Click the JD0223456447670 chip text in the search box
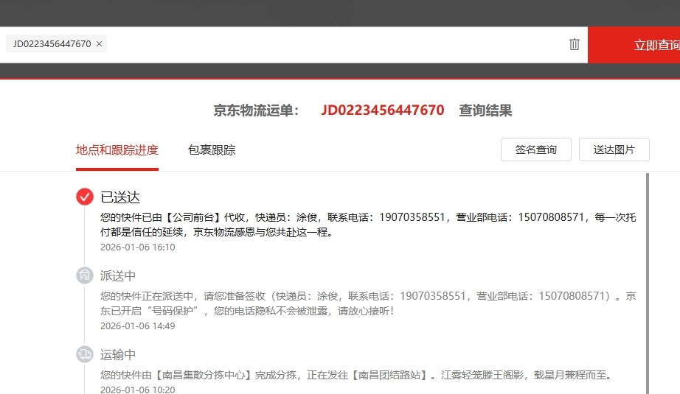The height and width of the screenshot is (394, 680). (52, 44)
